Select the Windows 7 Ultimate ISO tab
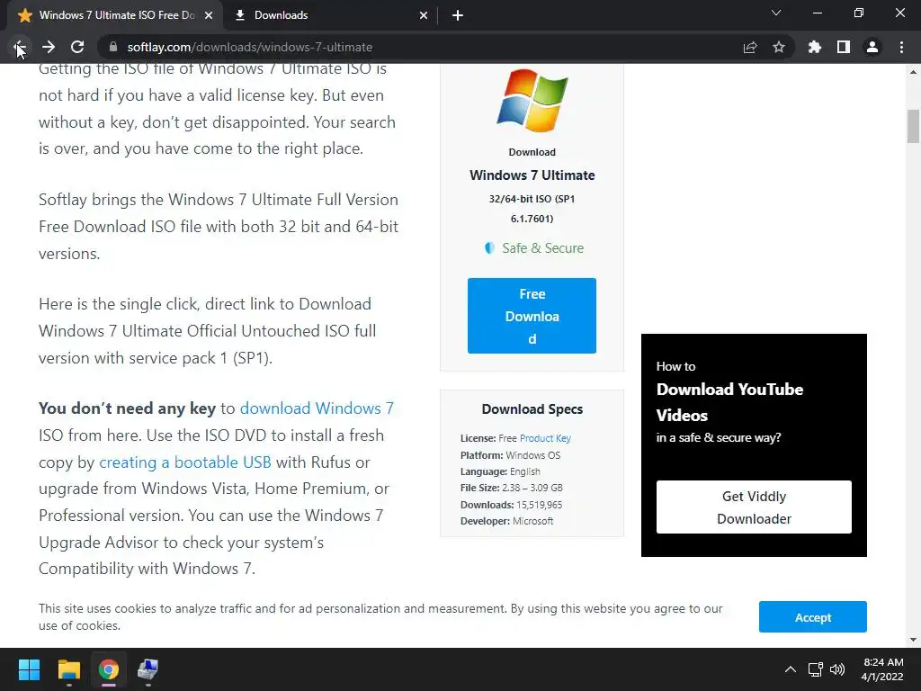 tap(115, 15)
